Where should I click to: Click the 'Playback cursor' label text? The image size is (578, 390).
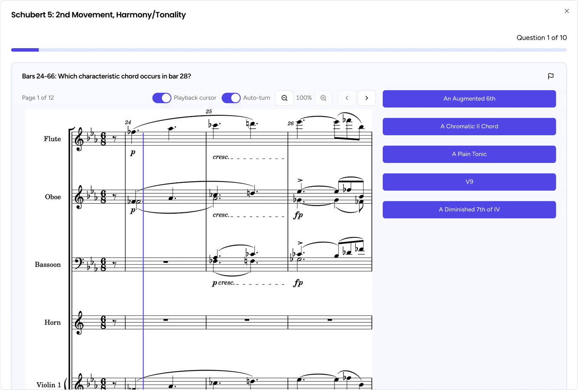click(195, 98)
